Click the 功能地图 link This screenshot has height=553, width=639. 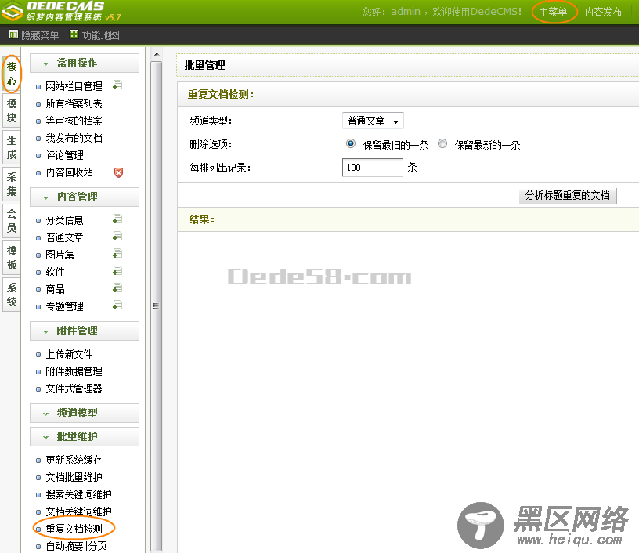[101, 35]
